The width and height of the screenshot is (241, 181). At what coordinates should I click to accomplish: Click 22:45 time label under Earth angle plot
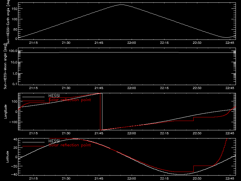pyautogui.click(x=230, y=43)
